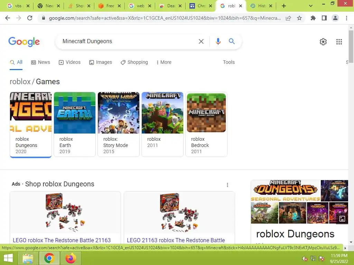The width and height of the screenshot is (354, 265).
Task: Select the Story Mode 2015 game card
Action: pos(119,124)
